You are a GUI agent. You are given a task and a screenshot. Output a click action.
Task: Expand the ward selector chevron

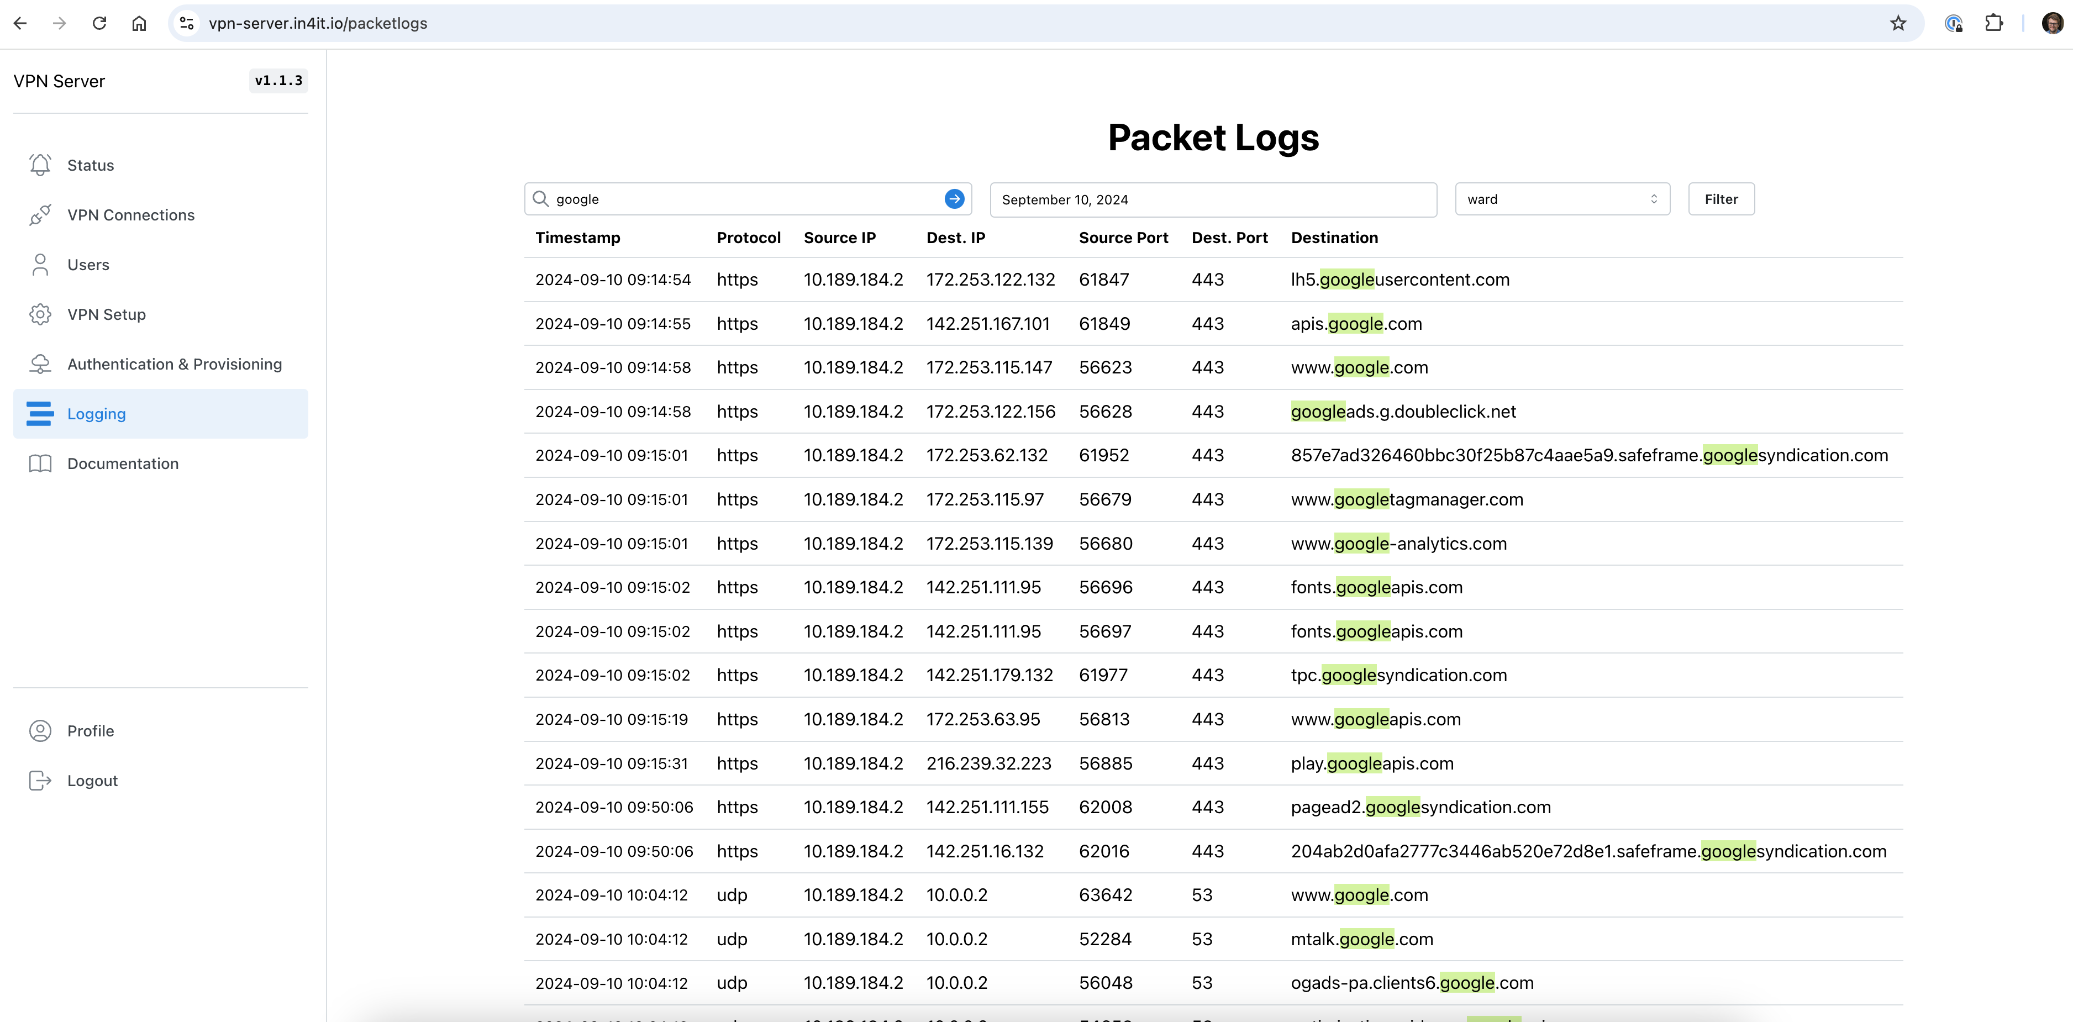1654,199
